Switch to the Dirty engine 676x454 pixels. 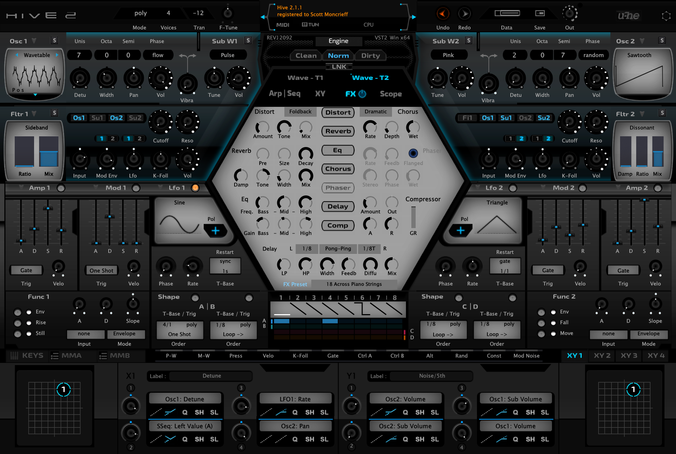click(x=370, y=56)
